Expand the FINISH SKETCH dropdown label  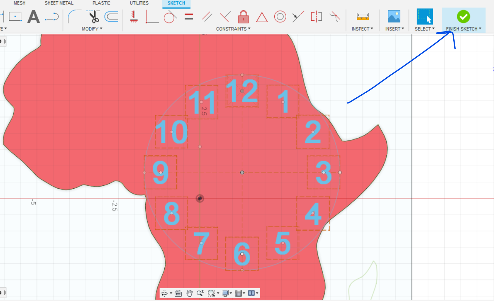point(463,29)
